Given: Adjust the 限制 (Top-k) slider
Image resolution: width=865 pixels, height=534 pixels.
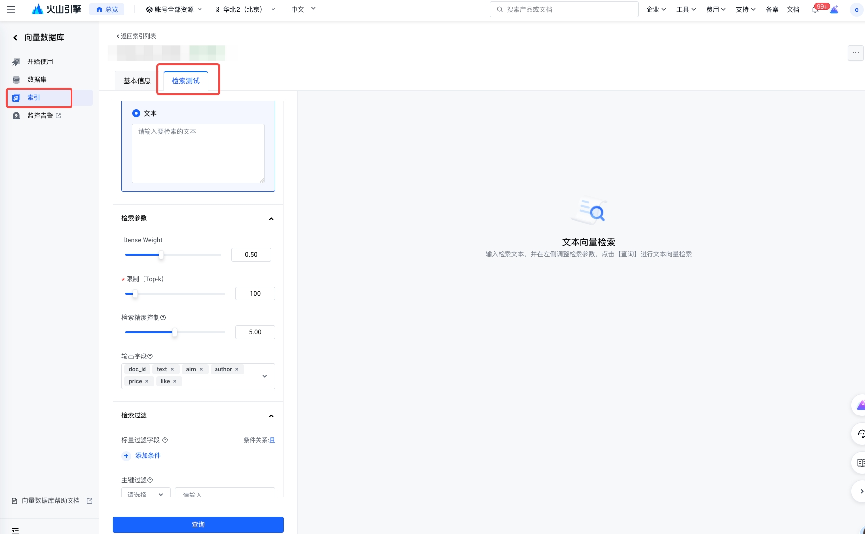Looking at the screenshot, I should 135,294.
